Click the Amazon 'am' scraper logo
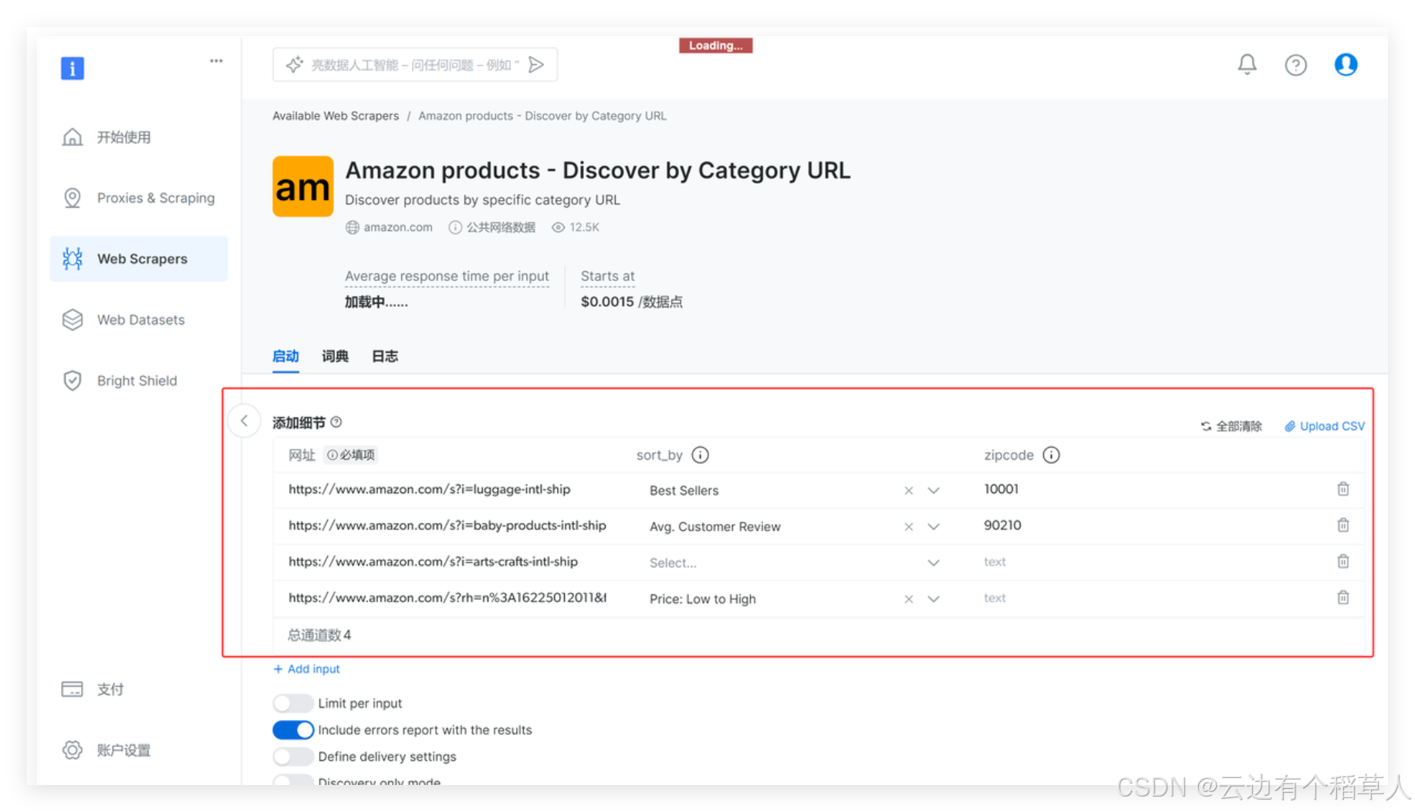The height and width of the screenshot is (812, 1415). click(302, 187)
